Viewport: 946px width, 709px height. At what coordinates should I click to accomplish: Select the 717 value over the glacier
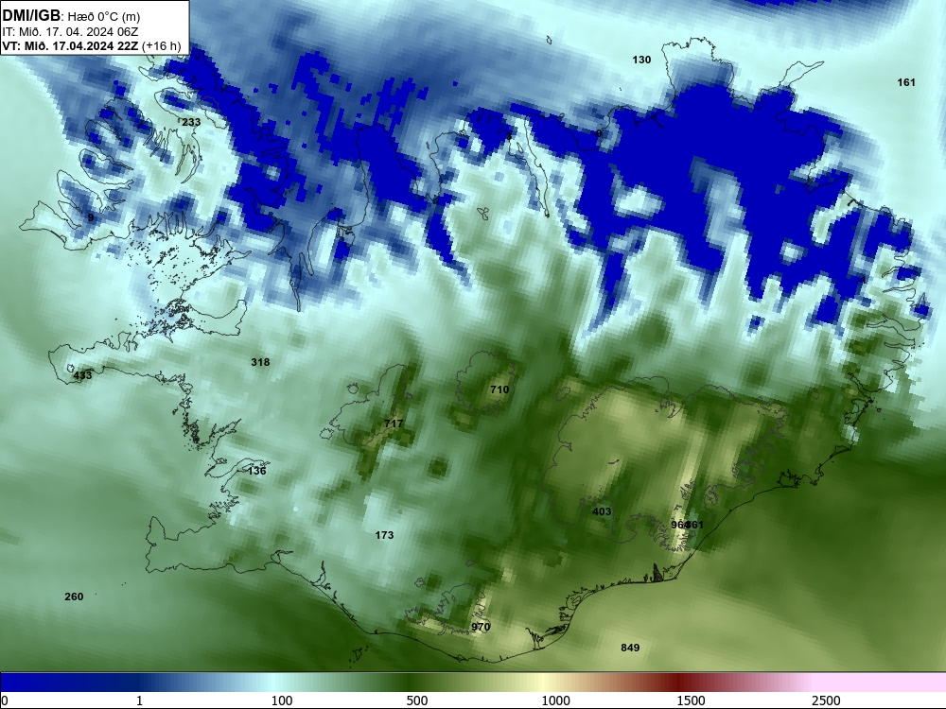pos(394,424)
